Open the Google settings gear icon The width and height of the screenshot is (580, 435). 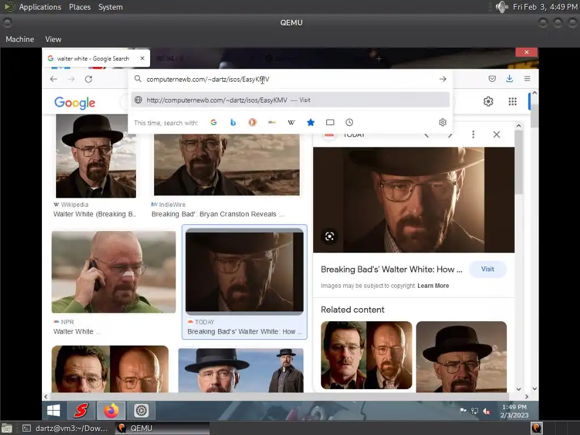point(488,101)
